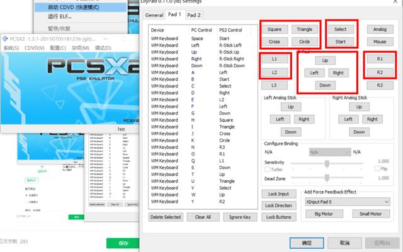The height and width of the screenshot is (252, 403).
Task: Open the 配置(C) menu
Action: (x=59, y=49)
